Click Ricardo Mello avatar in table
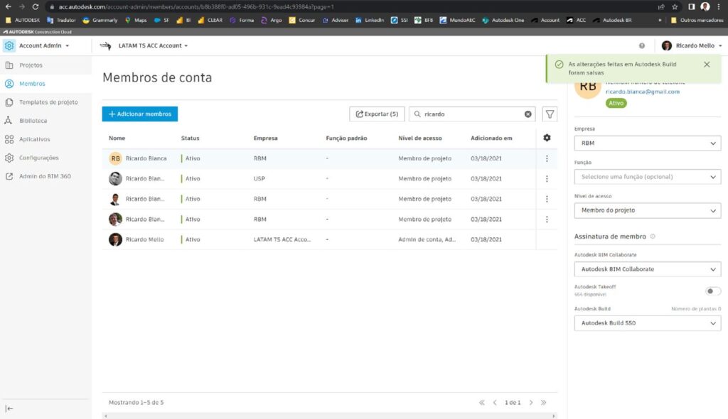Viewport: 728px width, 419px height. tap(115, 239)
